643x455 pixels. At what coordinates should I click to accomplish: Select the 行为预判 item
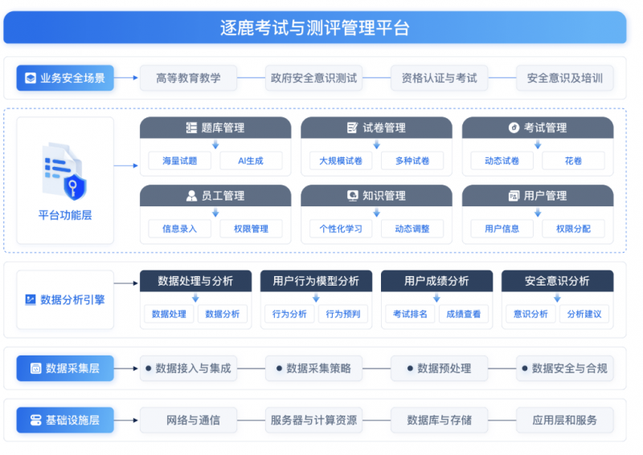coord(343,314)
